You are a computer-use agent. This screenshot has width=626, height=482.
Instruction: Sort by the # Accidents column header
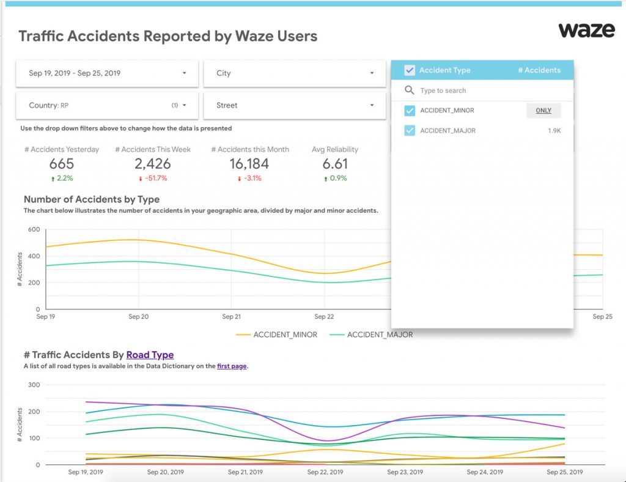[x=539, y=70]
